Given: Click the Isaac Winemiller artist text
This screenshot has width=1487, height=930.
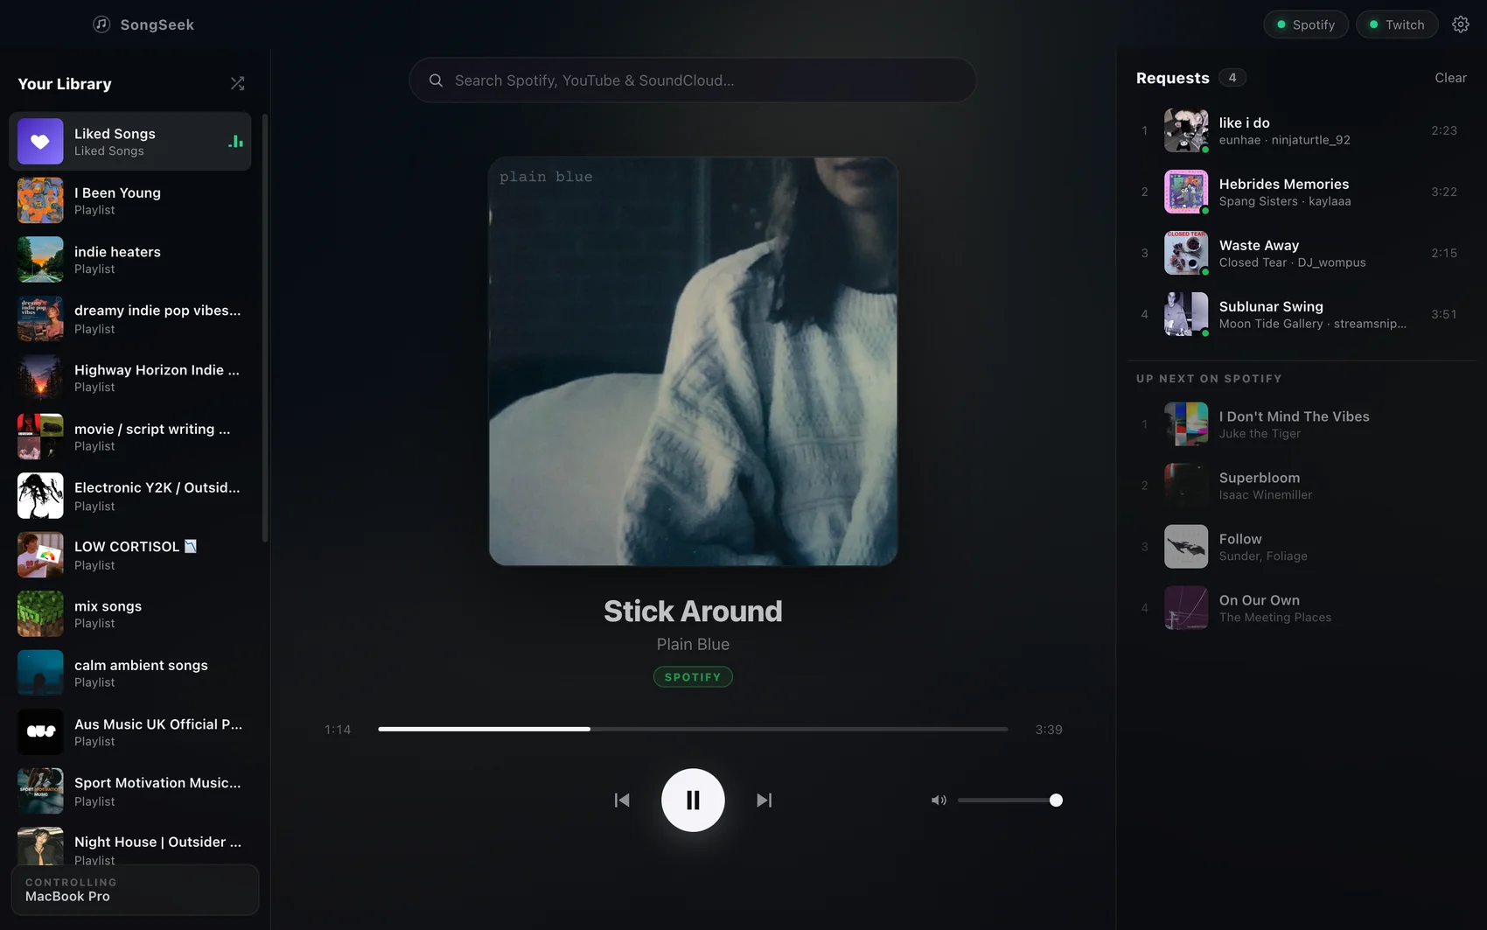Looking at the screenshot, I should tap(1266, 495).
